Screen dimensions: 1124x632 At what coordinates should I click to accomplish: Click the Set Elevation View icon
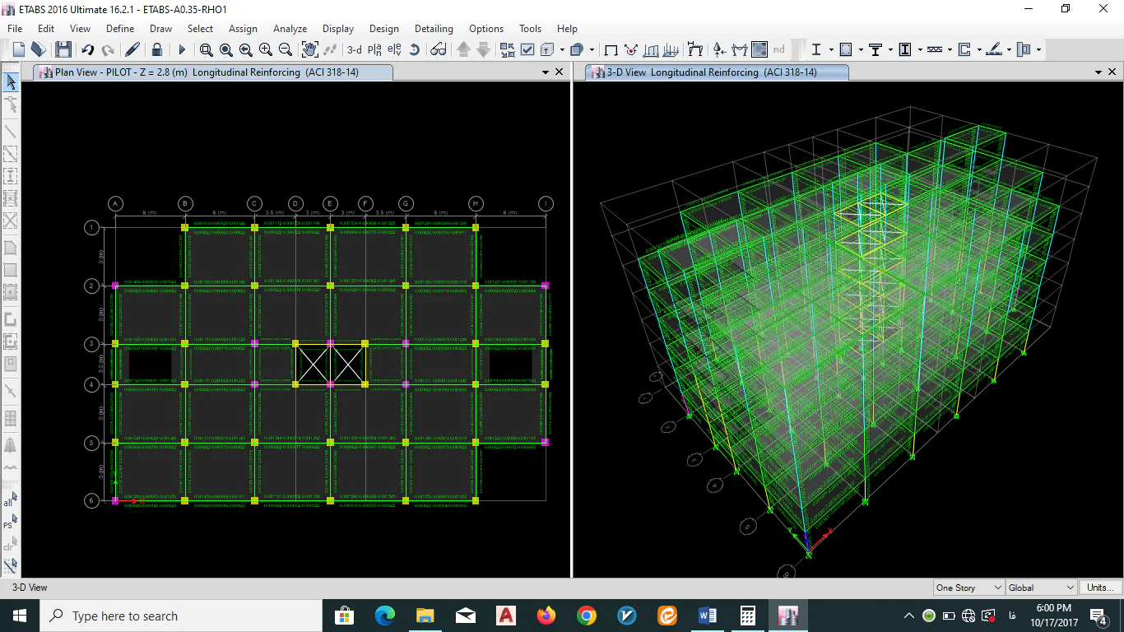(394, 50)
